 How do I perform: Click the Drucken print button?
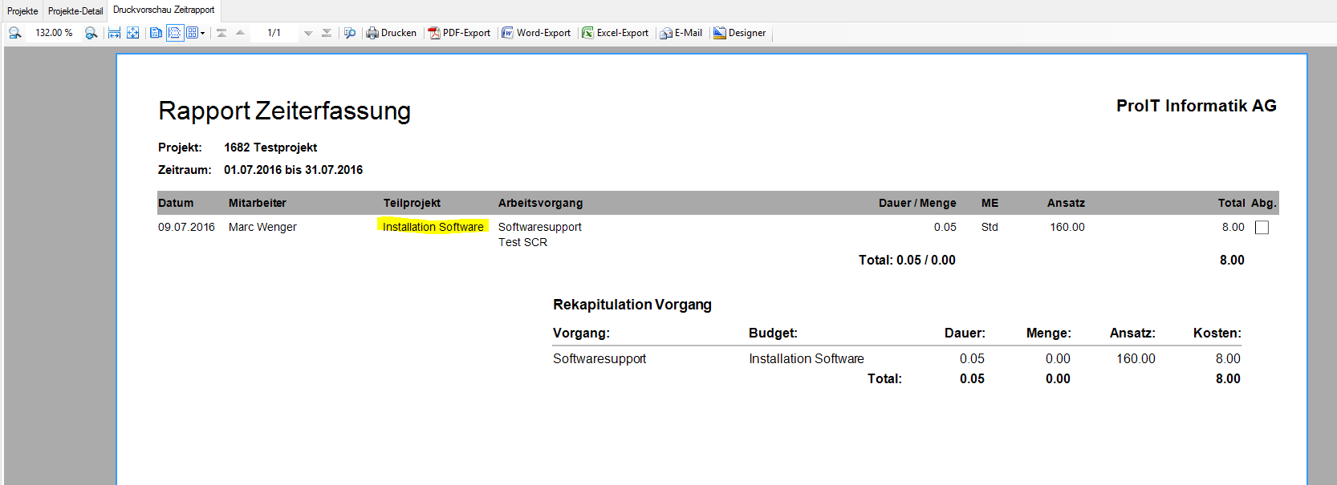392,33
